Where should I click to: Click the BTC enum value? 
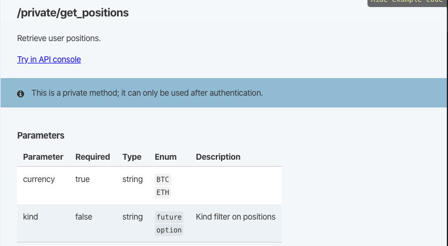click(x=163, y=179)
